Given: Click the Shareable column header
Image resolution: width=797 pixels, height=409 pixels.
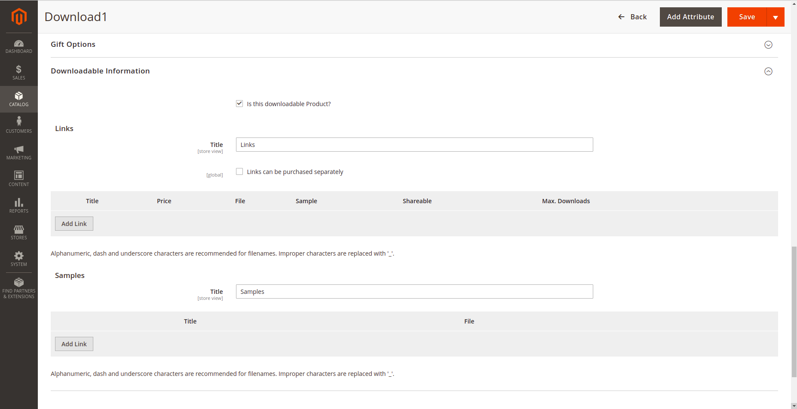Looking at the screenshot, I should click(x=417, y=201).
